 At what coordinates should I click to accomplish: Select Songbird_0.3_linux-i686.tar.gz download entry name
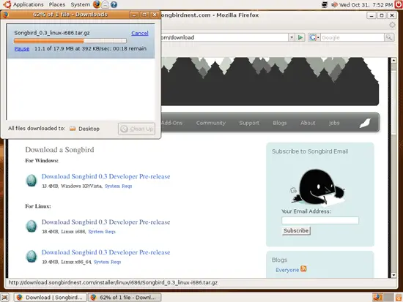(x=52, y=33)
